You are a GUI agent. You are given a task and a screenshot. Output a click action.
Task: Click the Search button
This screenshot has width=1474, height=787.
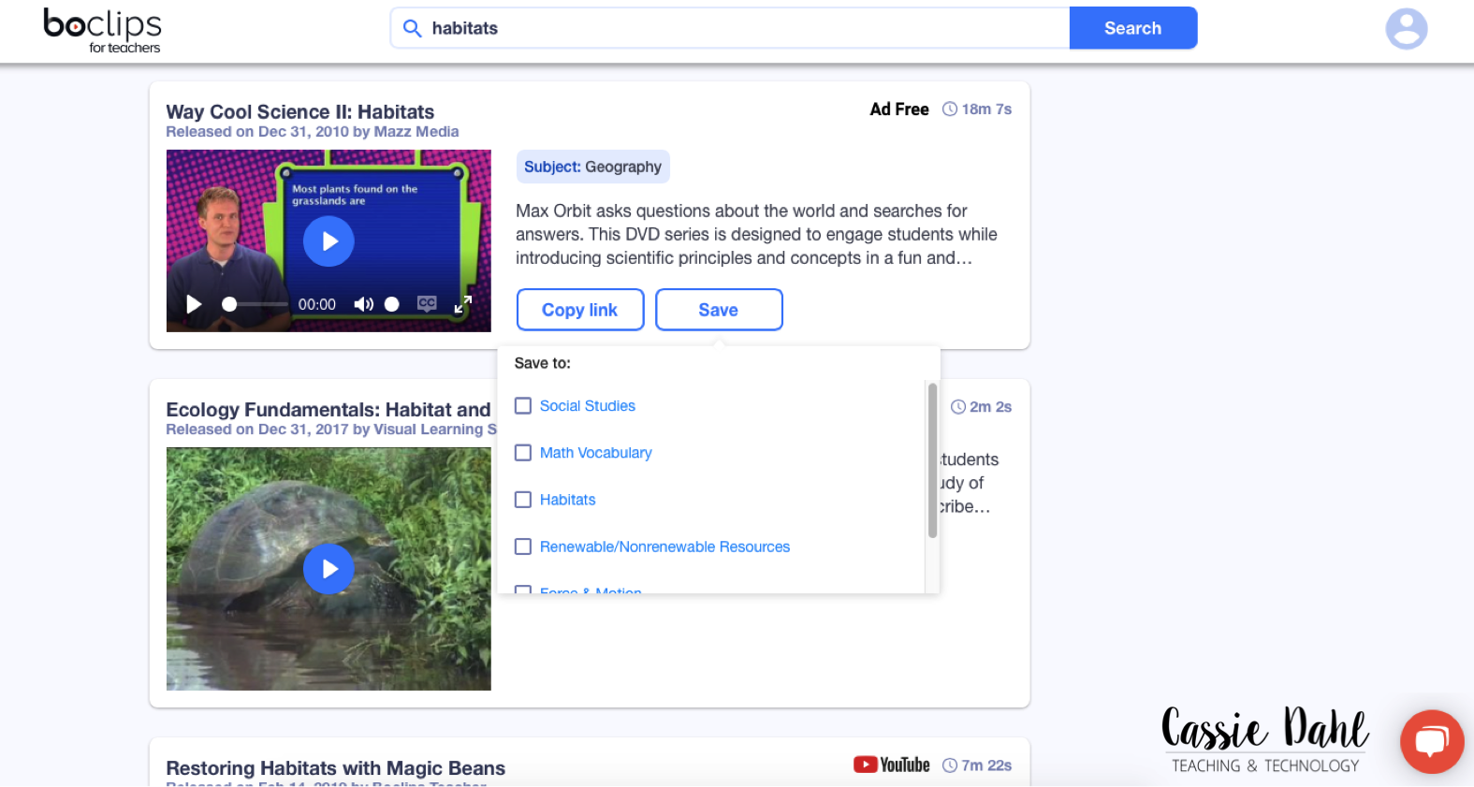point(1133,28)
